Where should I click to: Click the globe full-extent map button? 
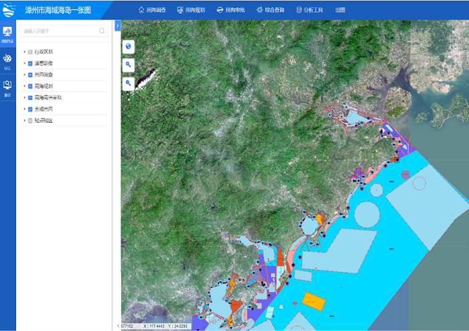point(128,46)
